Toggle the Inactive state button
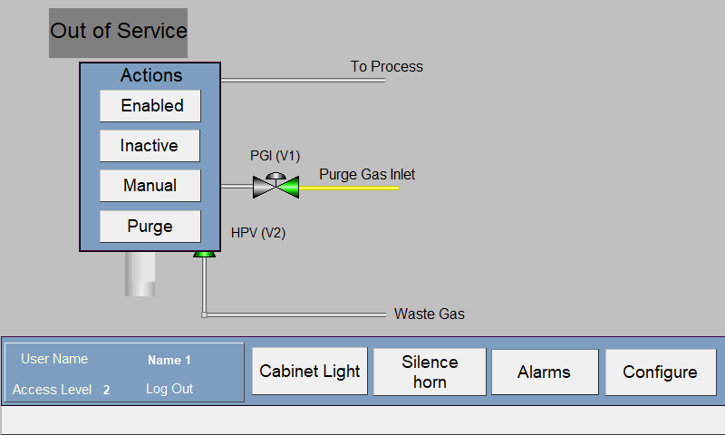 tap(150, 146)
